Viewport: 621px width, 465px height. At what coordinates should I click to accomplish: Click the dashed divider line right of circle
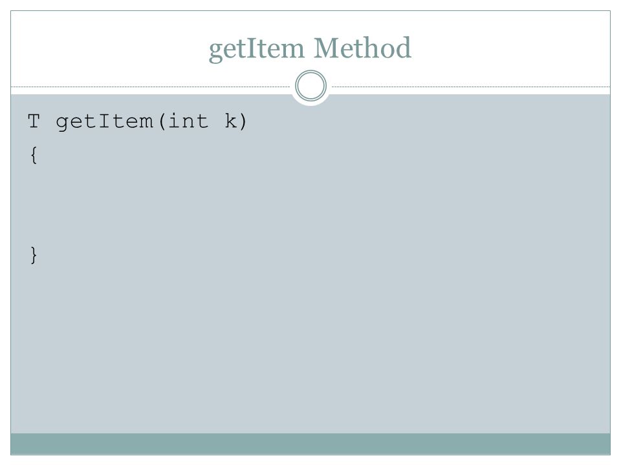(471, 87)
